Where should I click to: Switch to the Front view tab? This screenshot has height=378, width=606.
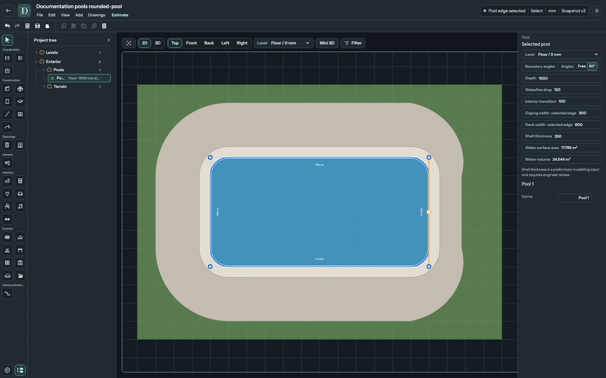[x=191, y=43]
